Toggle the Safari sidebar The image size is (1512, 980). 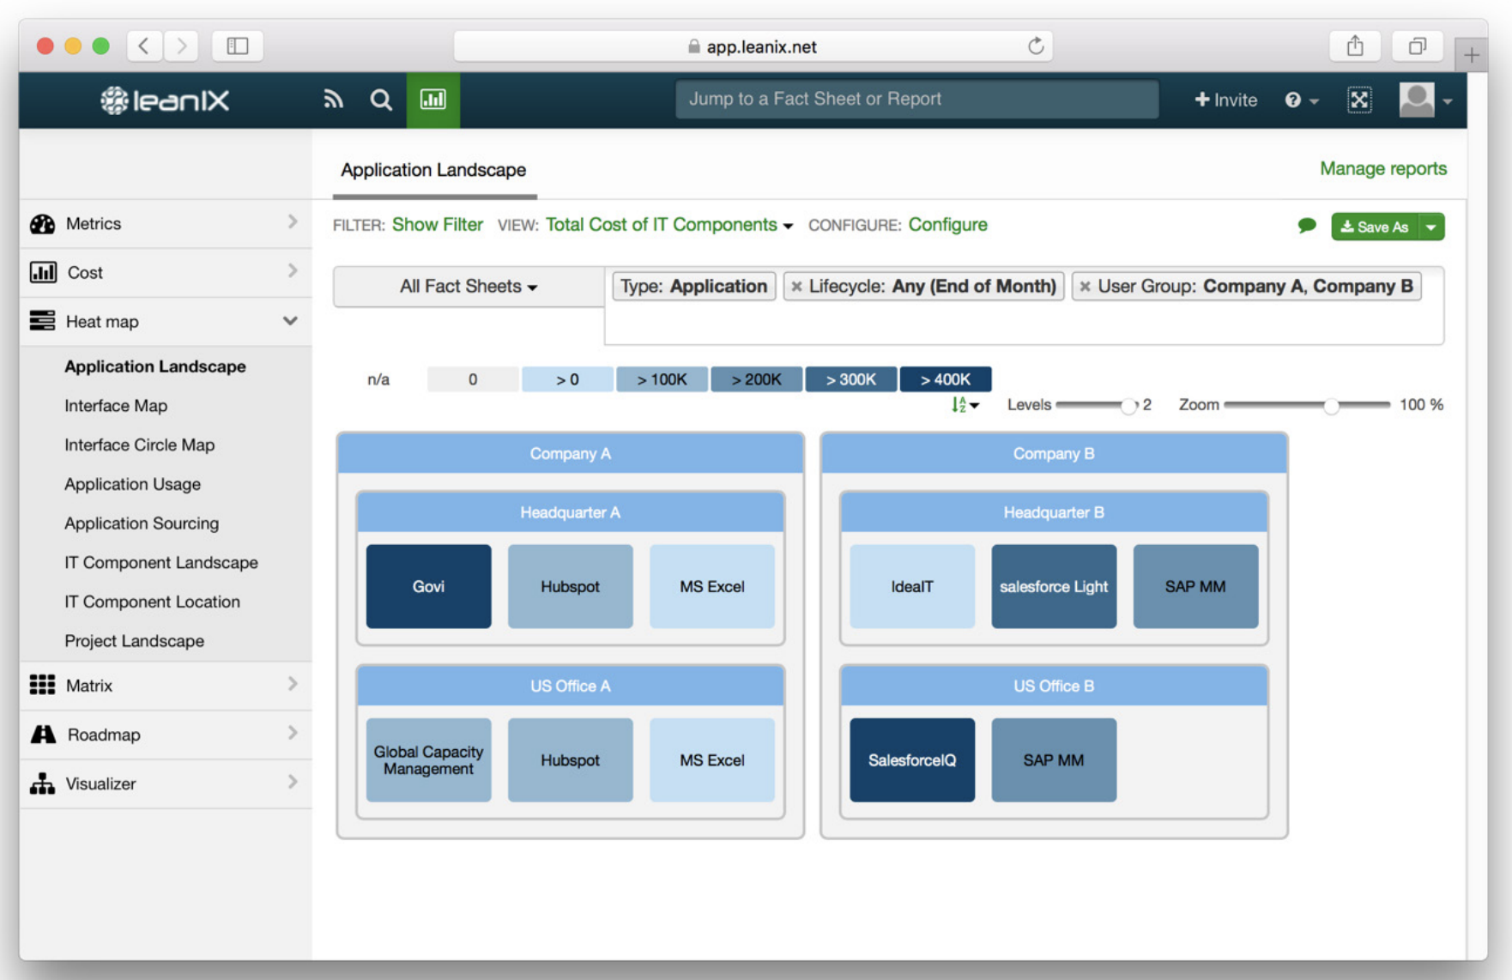(238, 45)
